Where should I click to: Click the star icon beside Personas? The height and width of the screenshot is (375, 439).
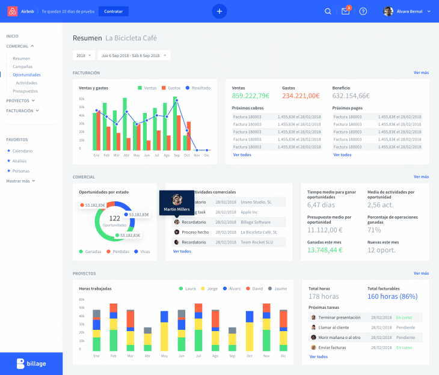point(8,171)
